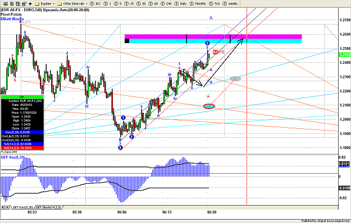
Task: Click the black plus icon in toolbar
Action: click(x=30, y=3)
